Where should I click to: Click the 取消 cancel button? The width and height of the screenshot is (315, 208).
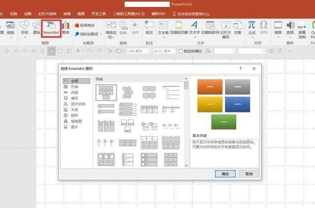pos(249,174)
